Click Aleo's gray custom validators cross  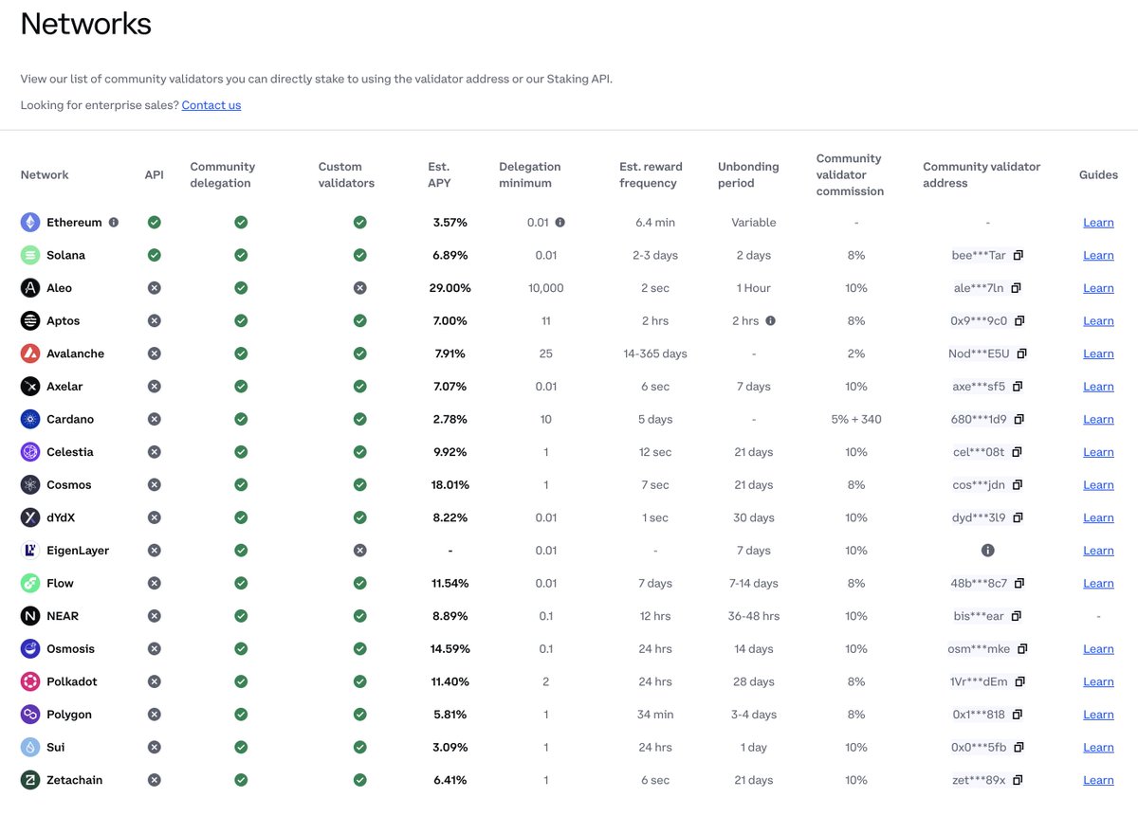359,288
